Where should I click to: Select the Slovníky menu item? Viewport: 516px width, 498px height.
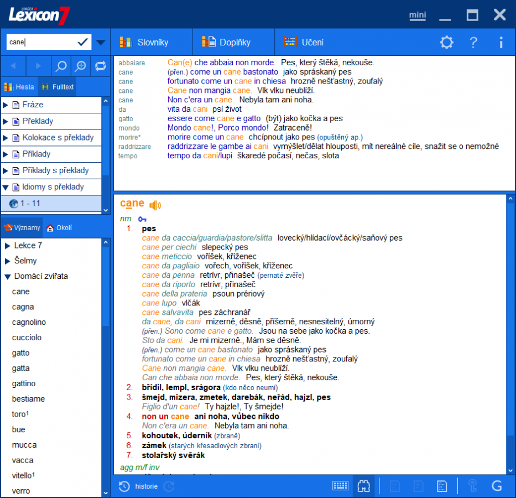[153, 41]
